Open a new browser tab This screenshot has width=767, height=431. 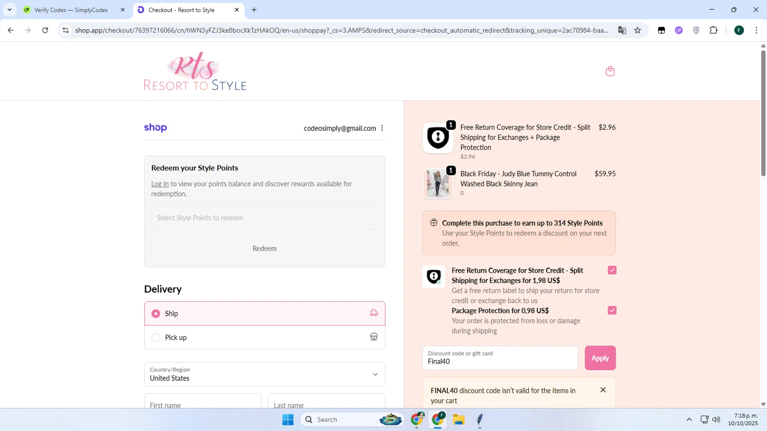pyautogui.click(x=254, y=10)
